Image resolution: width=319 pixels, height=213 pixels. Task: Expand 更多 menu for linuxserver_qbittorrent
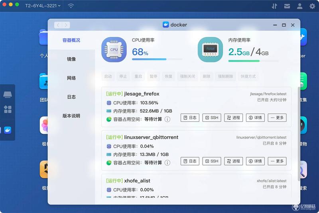pyautogui.click(x=277, y=161)
